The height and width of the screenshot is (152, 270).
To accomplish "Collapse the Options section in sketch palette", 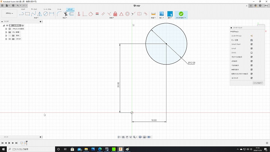I will tap(232, 31).
